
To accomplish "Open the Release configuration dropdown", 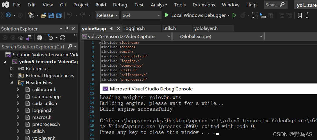I will pos(107,15).
